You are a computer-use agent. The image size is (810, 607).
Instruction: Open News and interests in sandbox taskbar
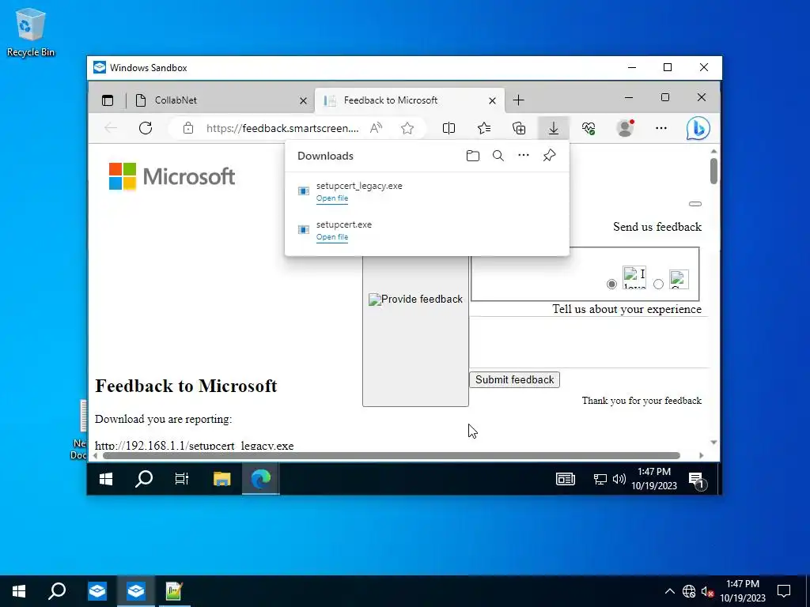tap(565, 479)
